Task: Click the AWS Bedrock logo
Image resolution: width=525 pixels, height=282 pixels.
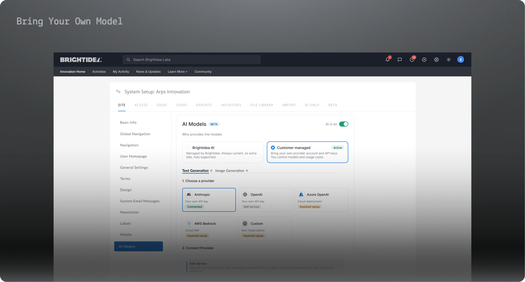Action: (x=189, y=224)
